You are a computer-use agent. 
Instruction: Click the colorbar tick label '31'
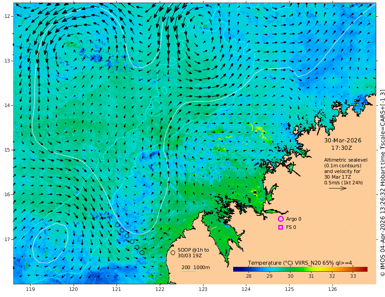tap(311, 276)
